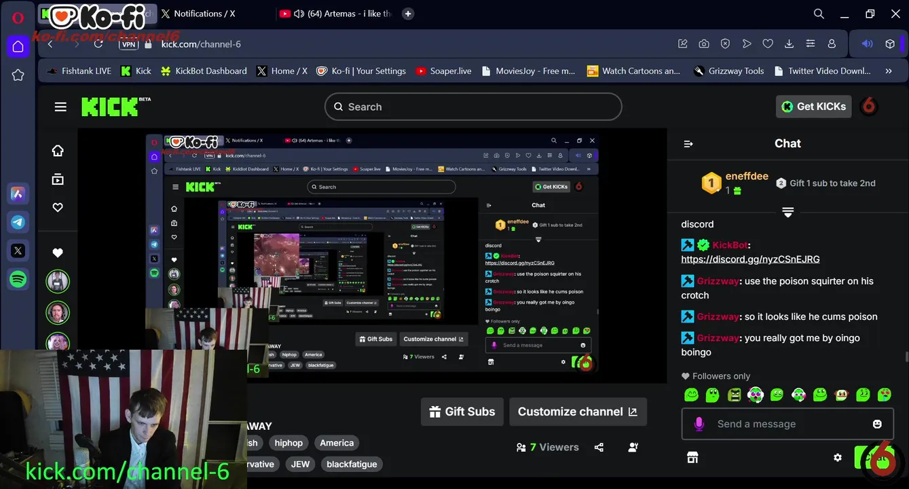Toggle the VPN badge in address bar
The width and height of the screenshot is (909, 489).
tap(129, 44)
